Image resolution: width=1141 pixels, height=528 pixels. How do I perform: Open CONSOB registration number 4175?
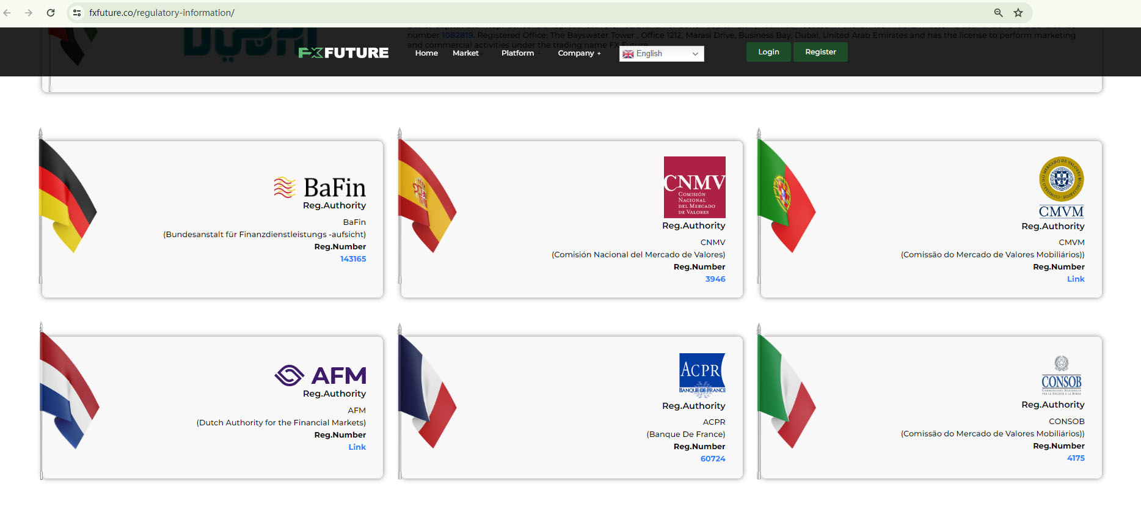coord(1076,458)
